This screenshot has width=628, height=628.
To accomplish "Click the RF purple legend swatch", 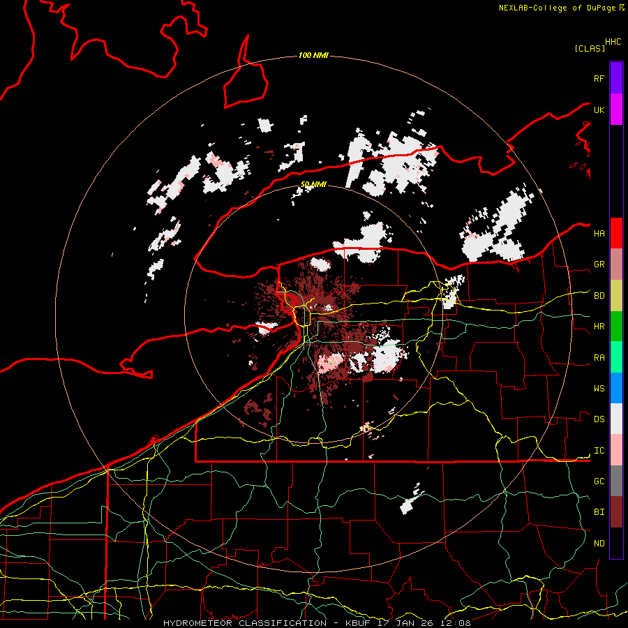I will click(616, 78).
